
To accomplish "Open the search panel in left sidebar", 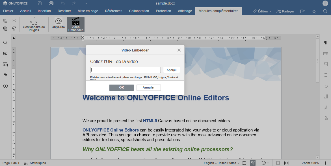I will 5,43.
